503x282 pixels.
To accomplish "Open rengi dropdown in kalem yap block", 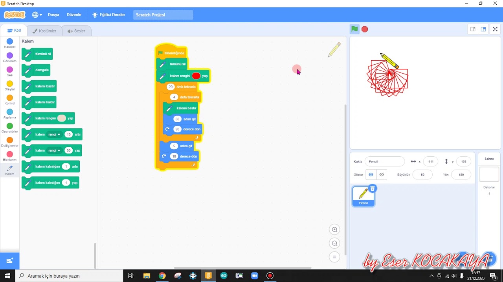I will (54, 150).
